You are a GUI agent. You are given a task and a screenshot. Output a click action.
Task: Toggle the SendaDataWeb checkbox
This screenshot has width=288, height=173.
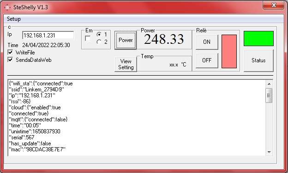click(10, 60)
